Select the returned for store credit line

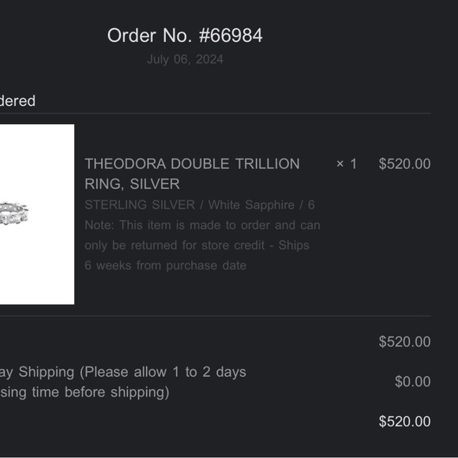pos(197,246)
